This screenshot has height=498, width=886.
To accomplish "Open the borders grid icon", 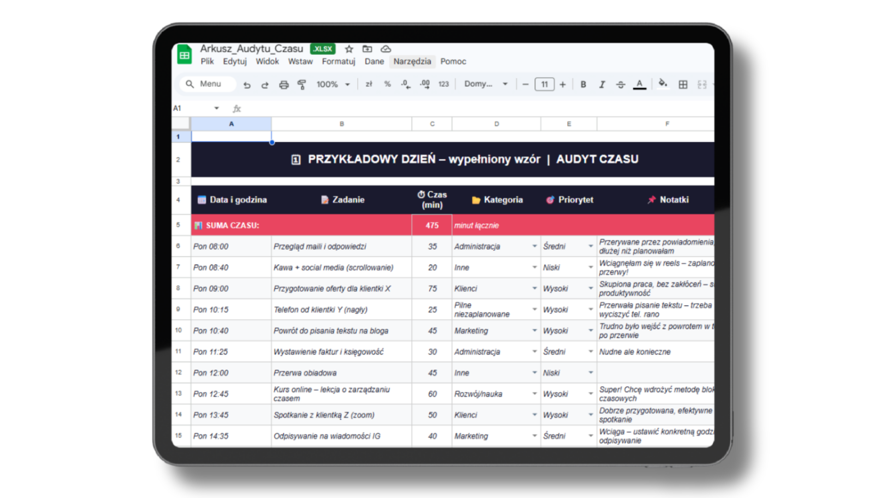I will click(x=683, y=84).
